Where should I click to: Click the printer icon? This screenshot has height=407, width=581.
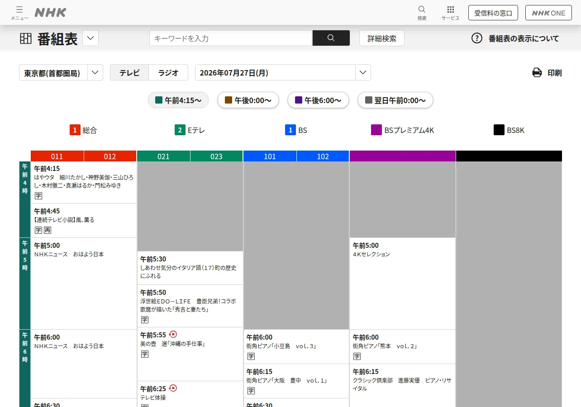click(x=537, y=72)
